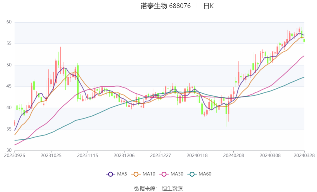
Task: Click the 20230926 start date label
Action: click(15, 155)
